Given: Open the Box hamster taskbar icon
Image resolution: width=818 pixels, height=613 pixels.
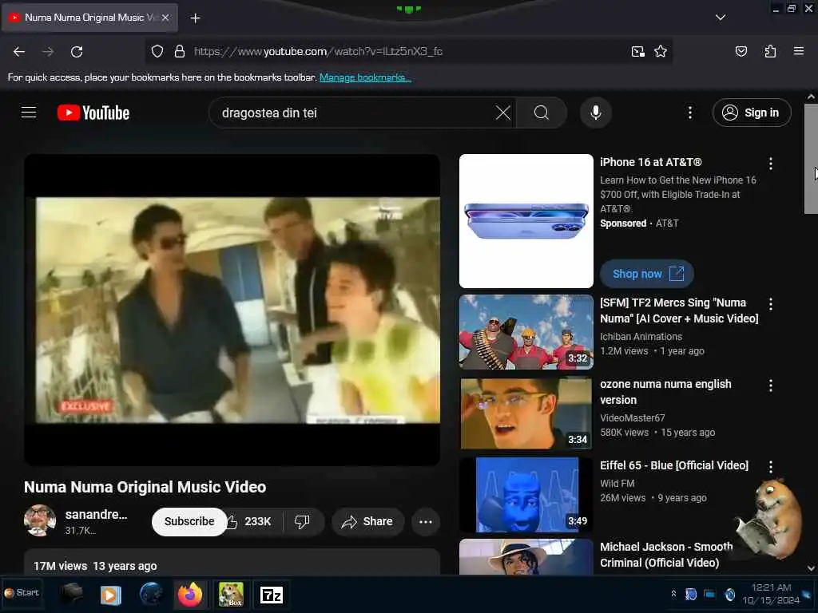Looking at the screenshot, I should 231,594.
